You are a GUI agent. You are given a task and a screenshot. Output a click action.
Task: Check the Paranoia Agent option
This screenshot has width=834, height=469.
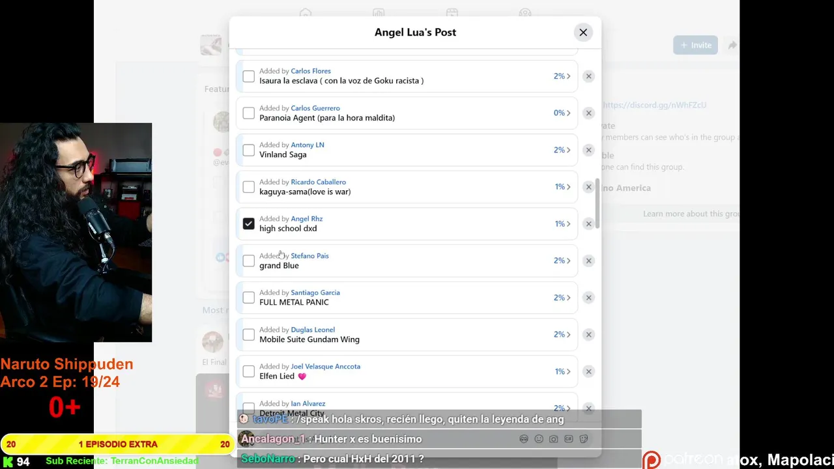(x=248, y=113)
